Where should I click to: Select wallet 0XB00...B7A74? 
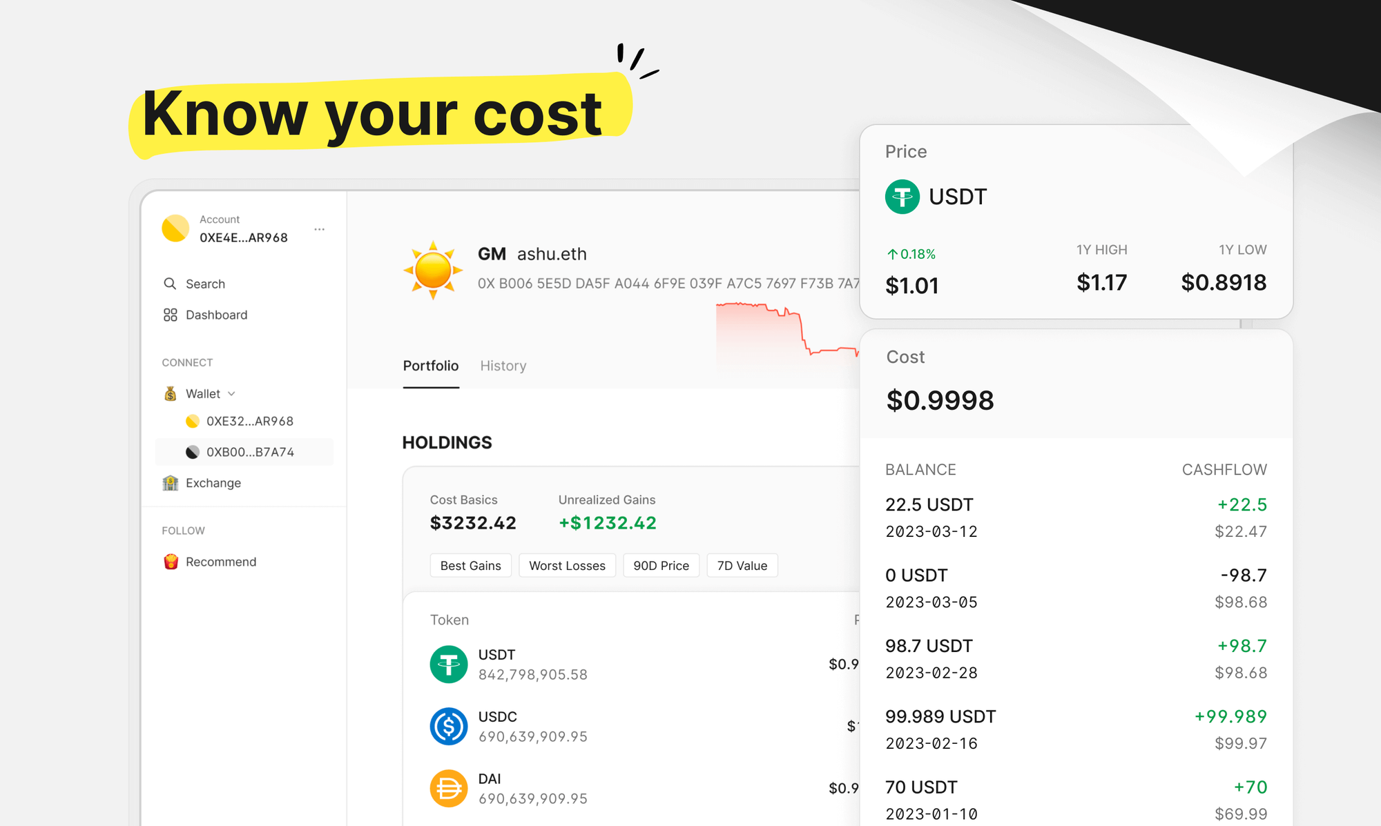244,452
